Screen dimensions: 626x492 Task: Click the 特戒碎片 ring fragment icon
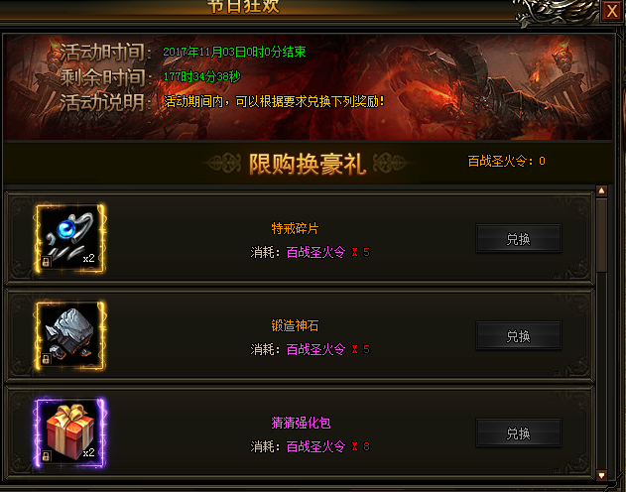(x=70, y=239)
